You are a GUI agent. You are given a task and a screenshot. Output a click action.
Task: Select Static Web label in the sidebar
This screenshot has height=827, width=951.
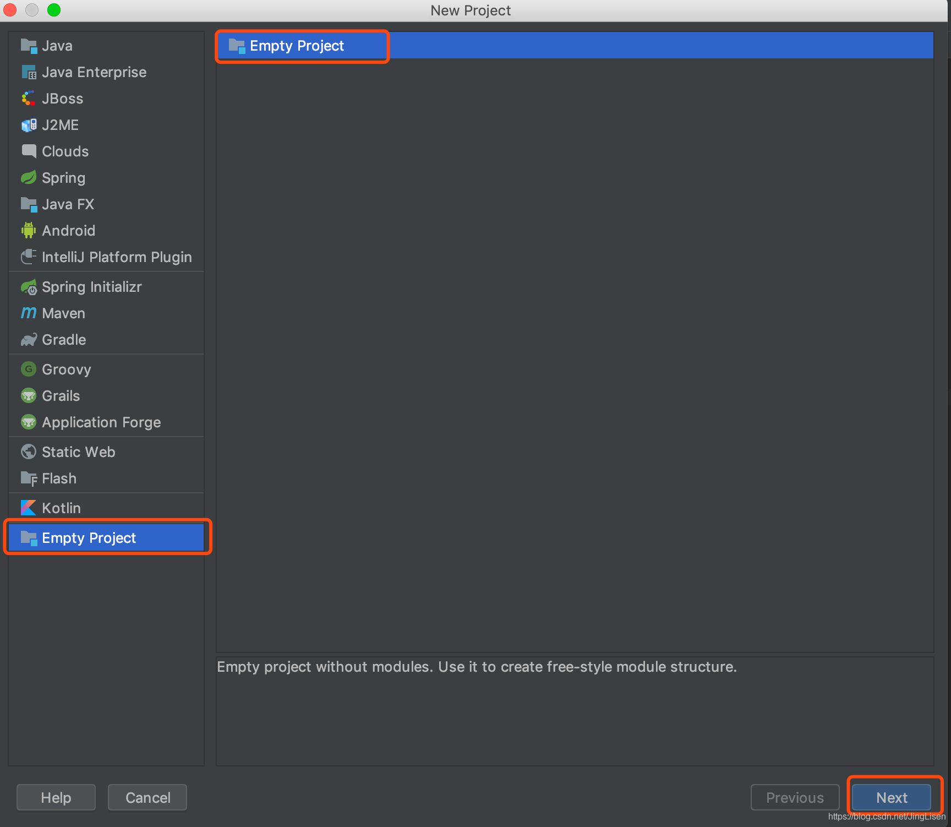(79, 452)
